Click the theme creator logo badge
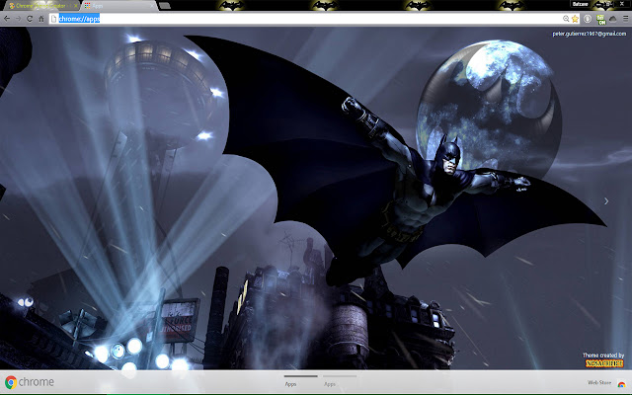Image resolution: width=632 pixels, height=395 pixels. 604,363
